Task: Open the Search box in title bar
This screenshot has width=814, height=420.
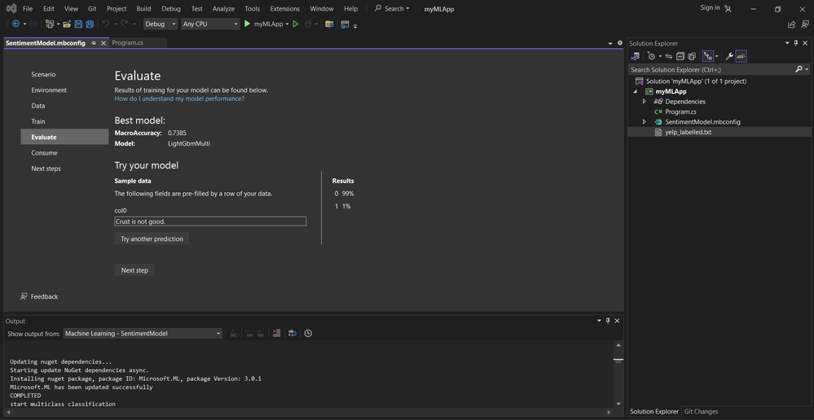Action: pos(392,8)
